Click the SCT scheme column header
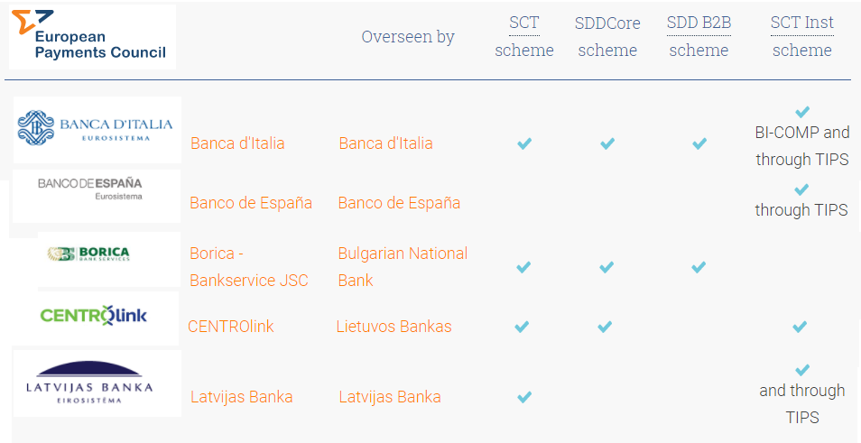This screenshot has width=861, height=443. (523, 36)
